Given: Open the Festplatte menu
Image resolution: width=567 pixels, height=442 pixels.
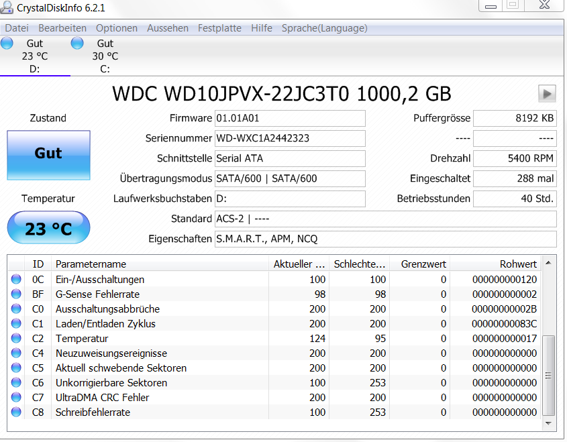Looking at the screenshot, I should click(219, 28).
